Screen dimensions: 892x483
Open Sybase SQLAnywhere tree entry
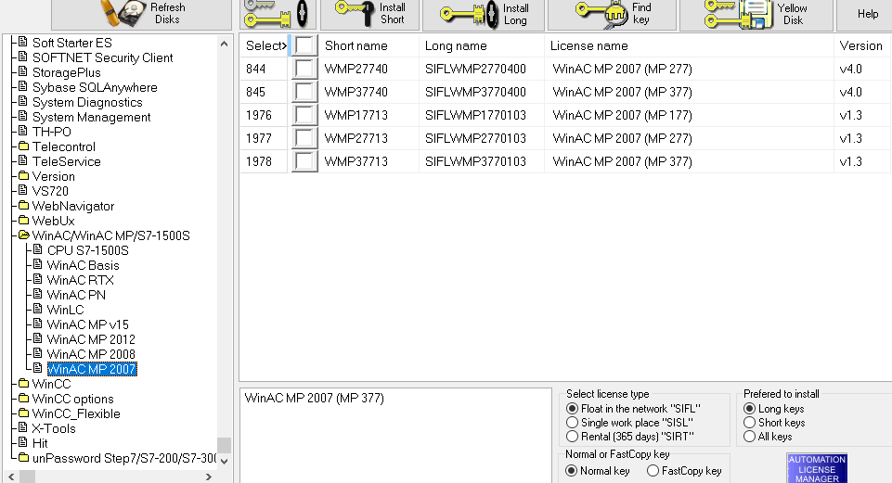(95, 87)
